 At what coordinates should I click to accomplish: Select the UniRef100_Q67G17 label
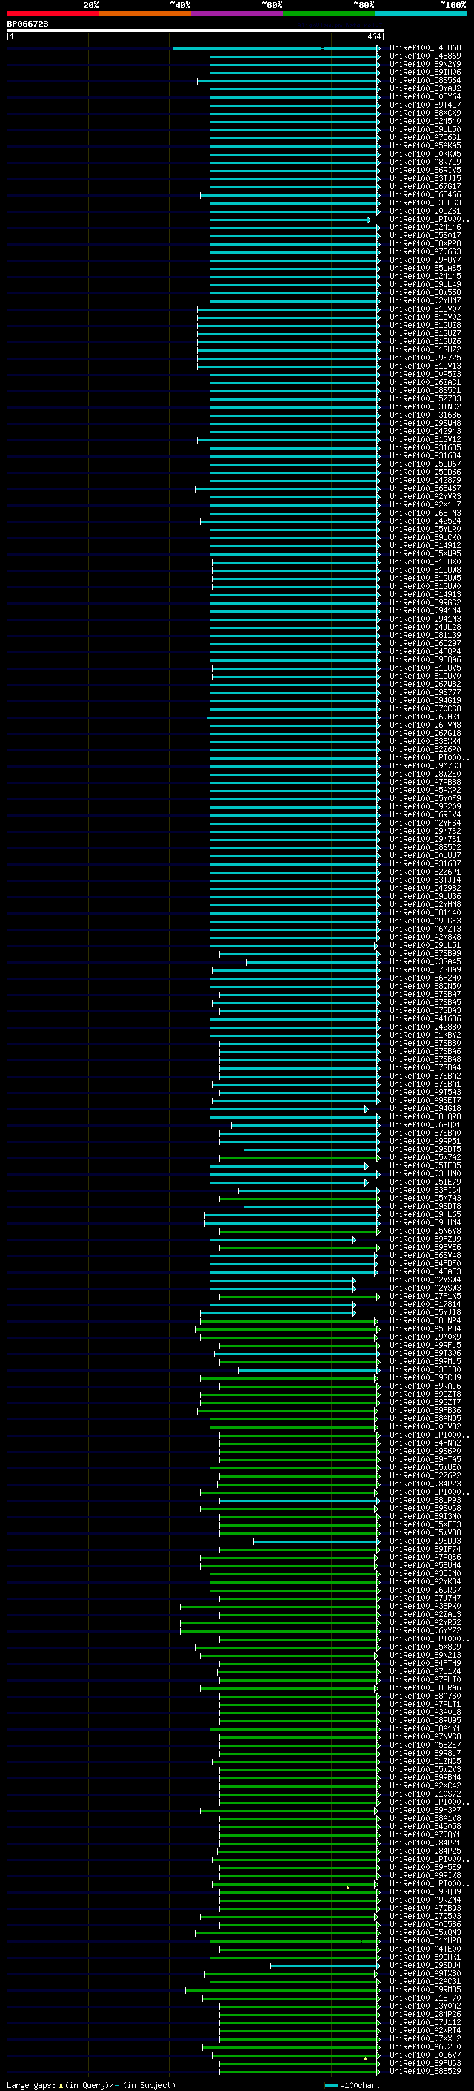tap(424, 187)
